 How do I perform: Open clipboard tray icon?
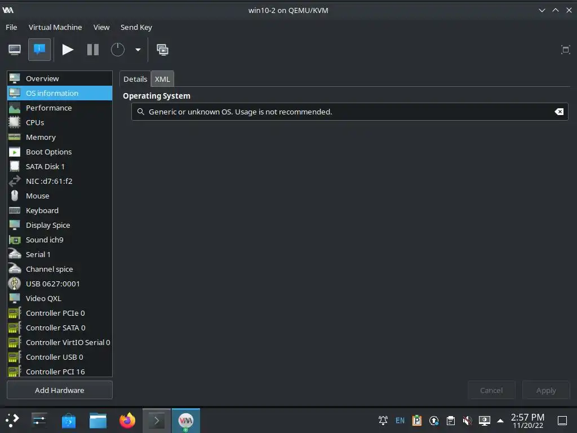tap(451, 421)
